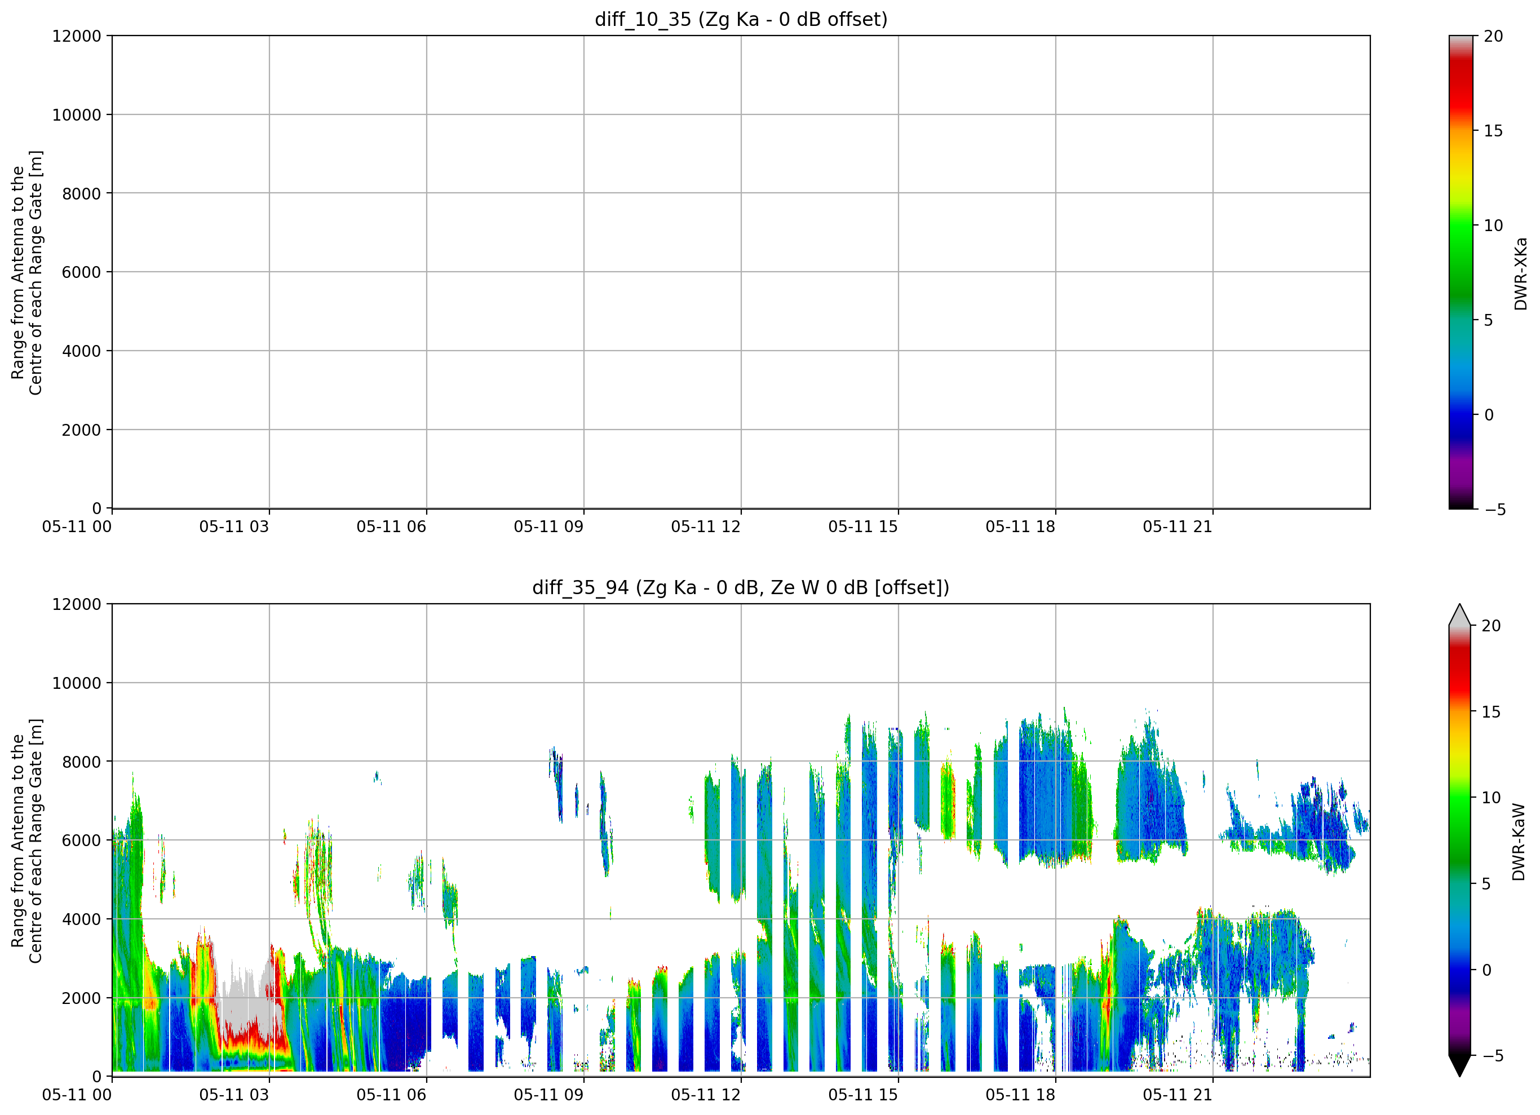
Task: Click the DWR-XKa colorbar label
Action: [x=1520, y=273]
